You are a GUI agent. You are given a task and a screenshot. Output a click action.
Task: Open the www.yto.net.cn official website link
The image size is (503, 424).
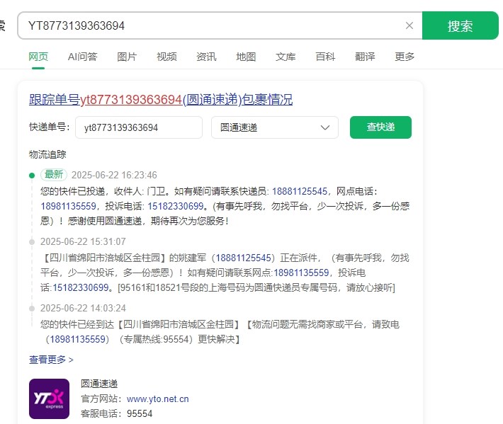tap(158, 399)
